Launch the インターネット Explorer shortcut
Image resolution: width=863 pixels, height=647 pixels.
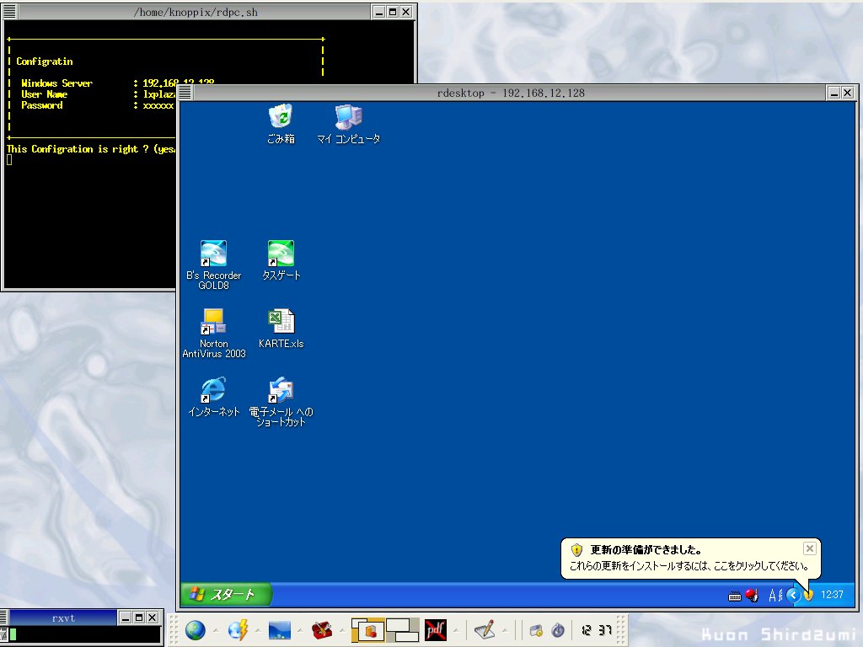(x=213, y=391)
